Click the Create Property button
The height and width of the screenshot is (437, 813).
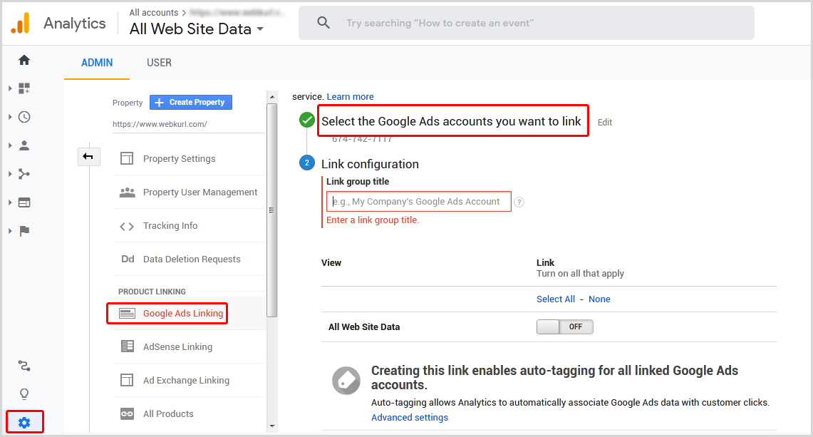(191, 102)
